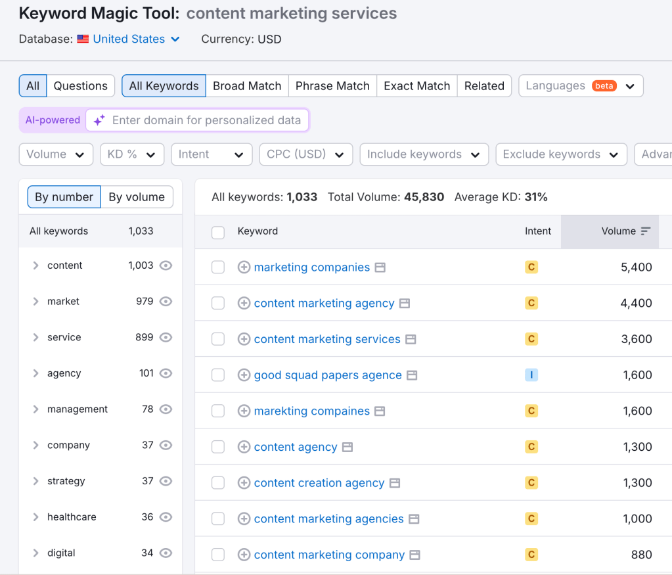This screenshot has width=672, height=575.
Task: Open the KD % filter dropdown
Action: click(x=131, y=154)
